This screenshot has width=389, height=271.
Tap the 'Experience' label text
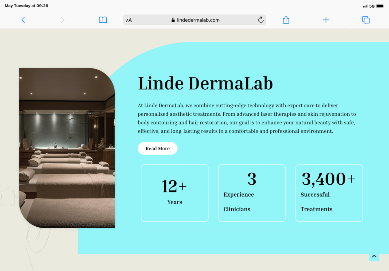coord(239,195)
